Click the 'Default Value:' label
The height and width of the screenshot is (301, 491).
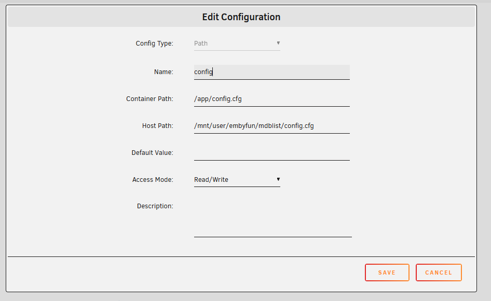click(x=152, y=153)
